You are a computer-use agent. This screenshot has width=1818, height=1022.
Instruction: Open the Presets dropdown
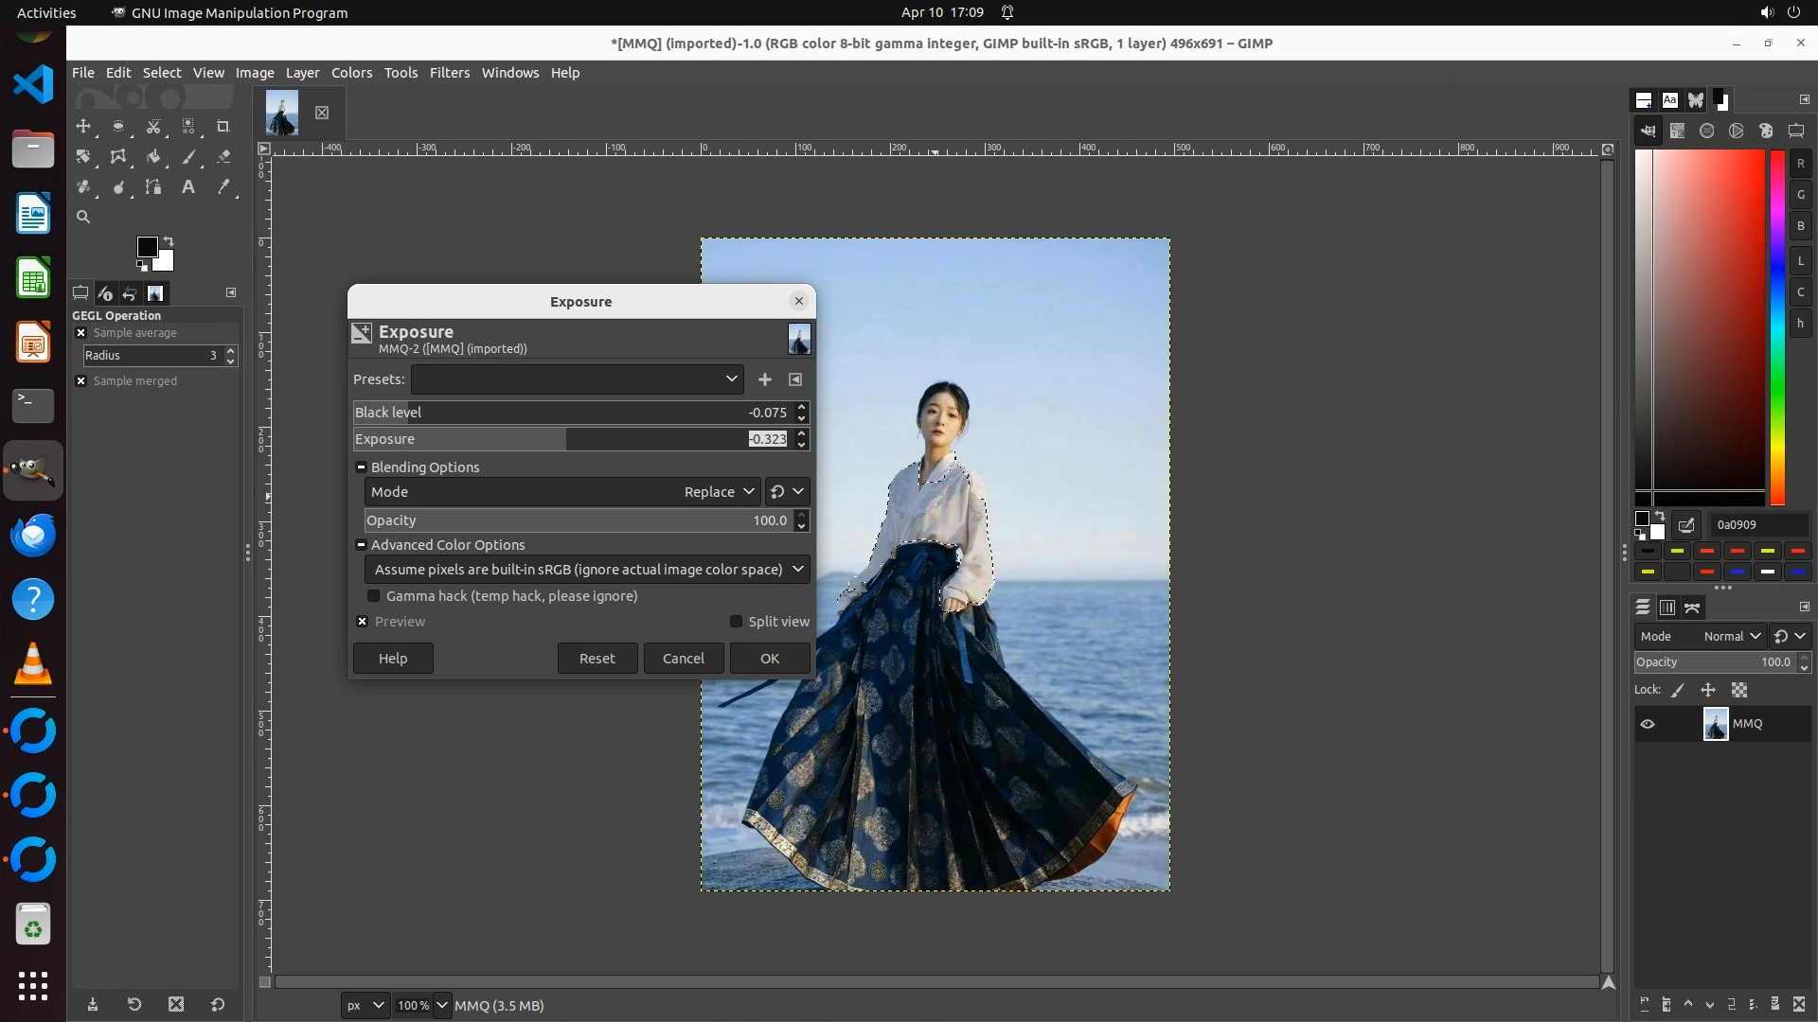click(577, 379)
